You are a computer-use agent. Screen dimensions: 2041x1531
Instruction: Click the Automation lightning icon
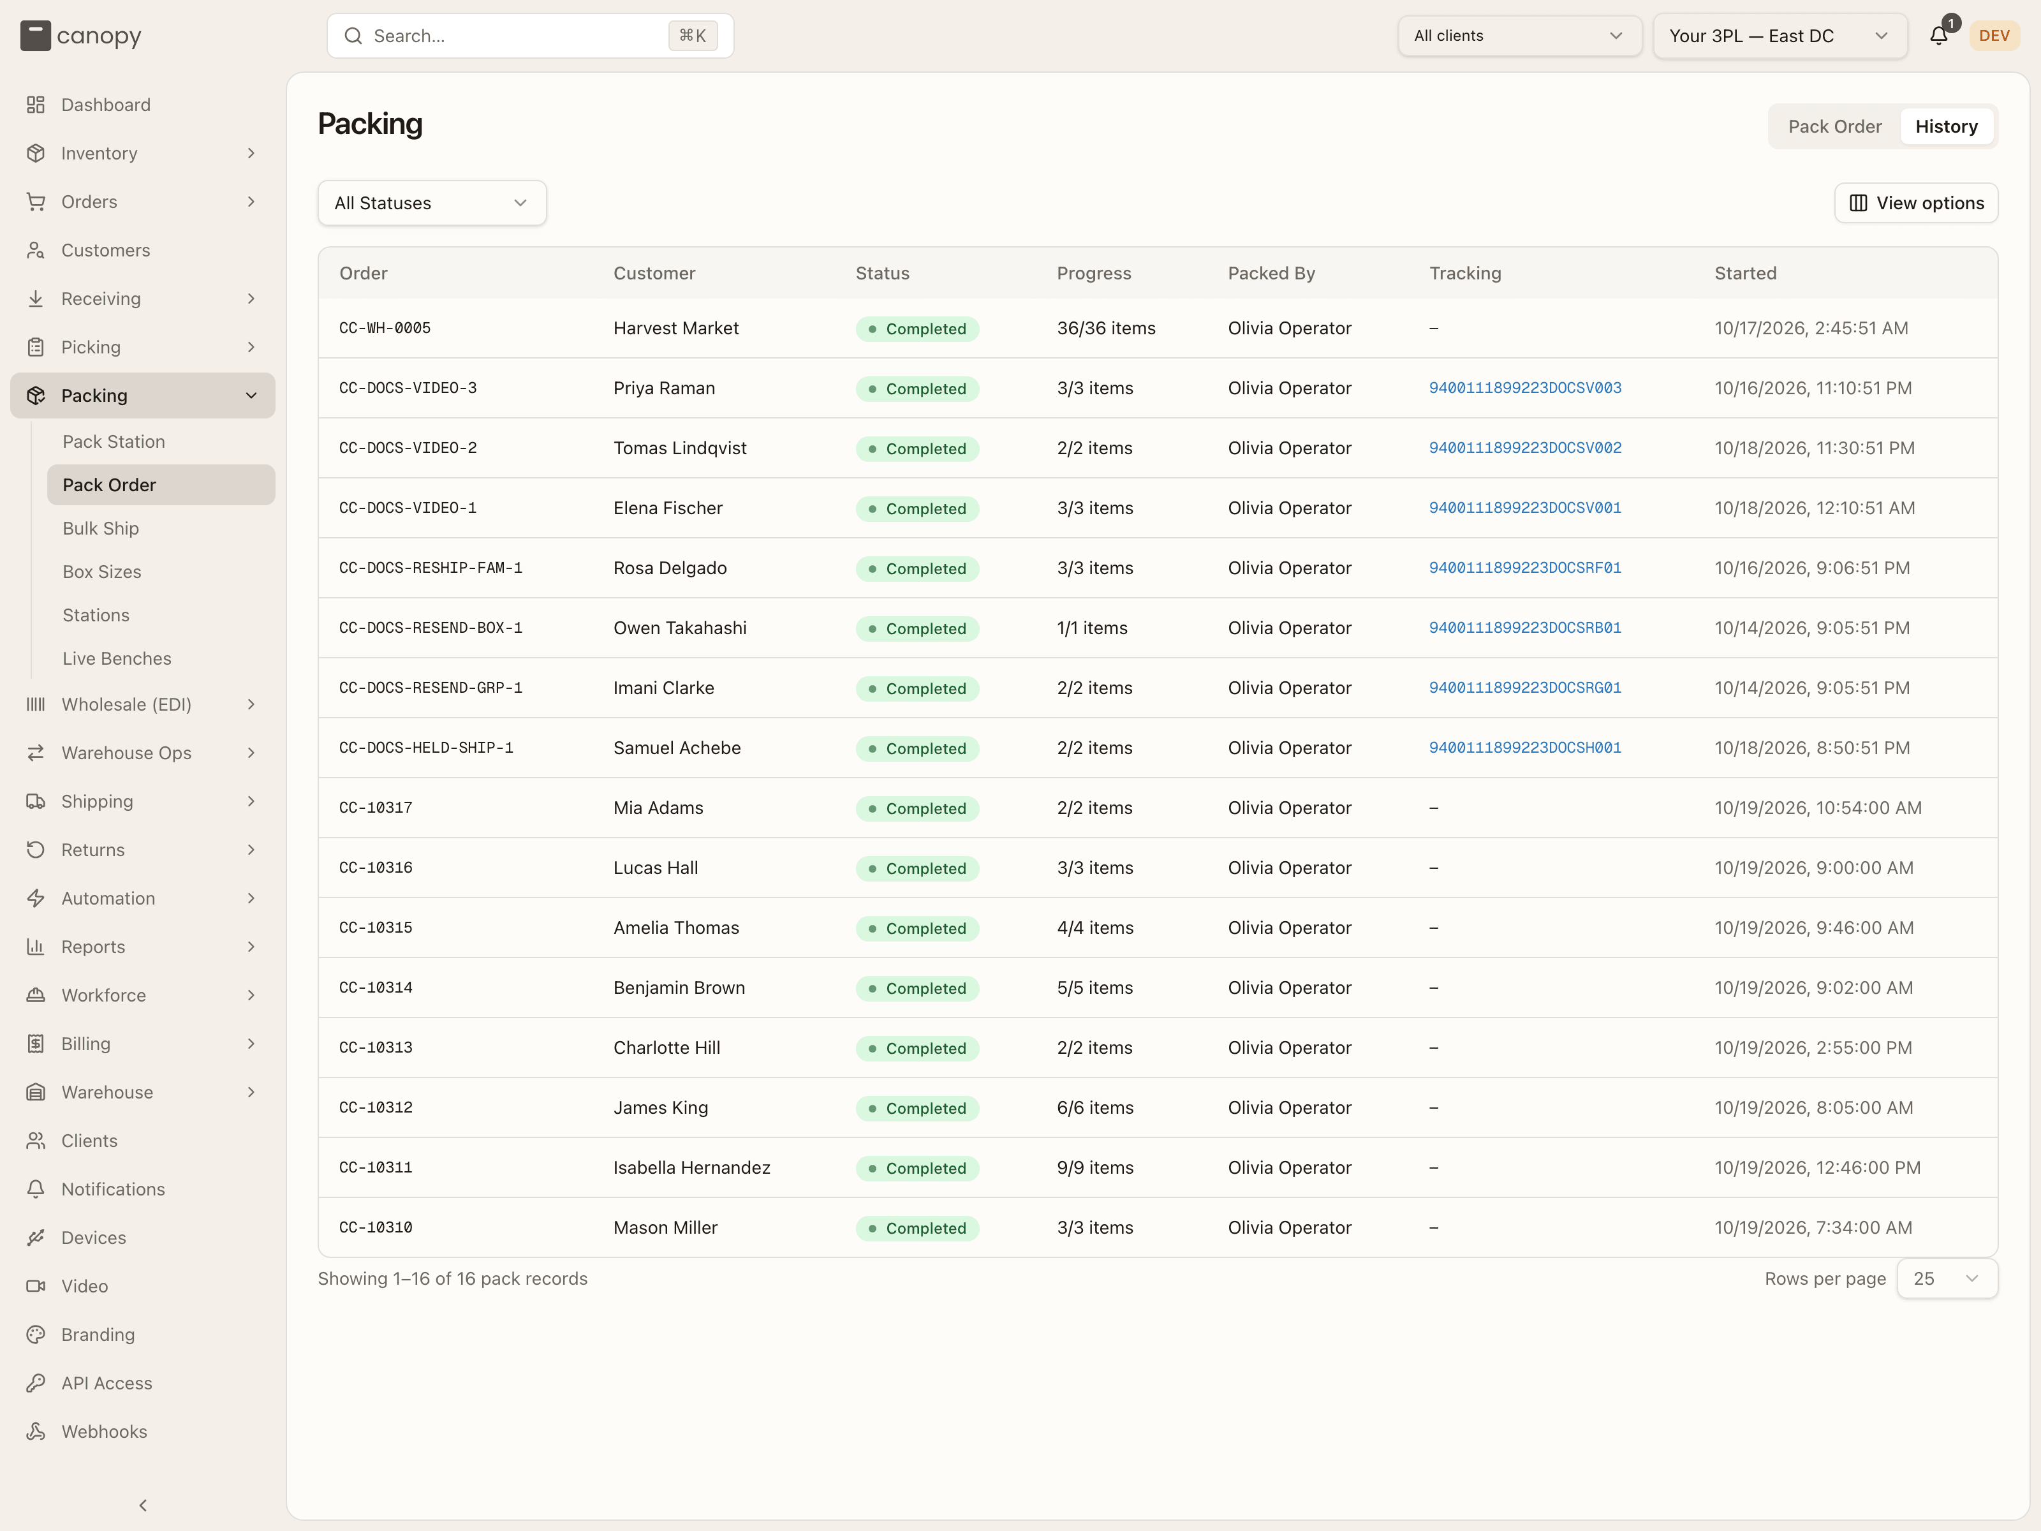click(x=36, y=898)
